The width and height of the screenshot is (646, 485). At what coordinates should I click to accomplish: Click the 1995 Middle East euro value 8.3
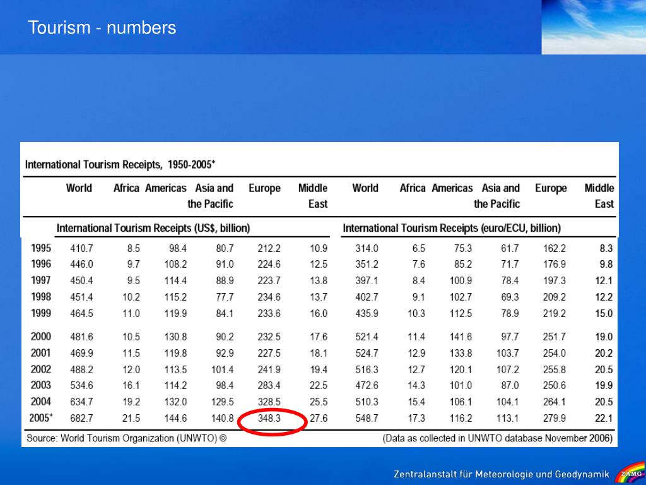606,249
